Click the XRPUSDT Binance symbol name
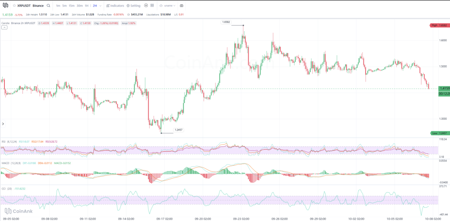This screenshot has height=221, width=450. (30, 5)
